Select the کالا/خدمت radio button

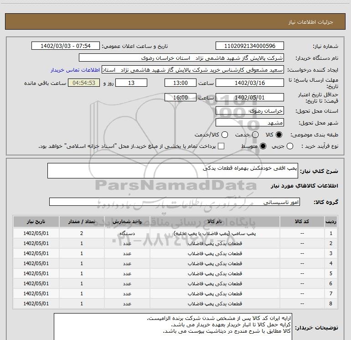tap(225, 135)
